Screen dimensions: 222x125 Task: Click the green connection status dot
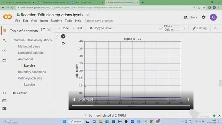214,116
